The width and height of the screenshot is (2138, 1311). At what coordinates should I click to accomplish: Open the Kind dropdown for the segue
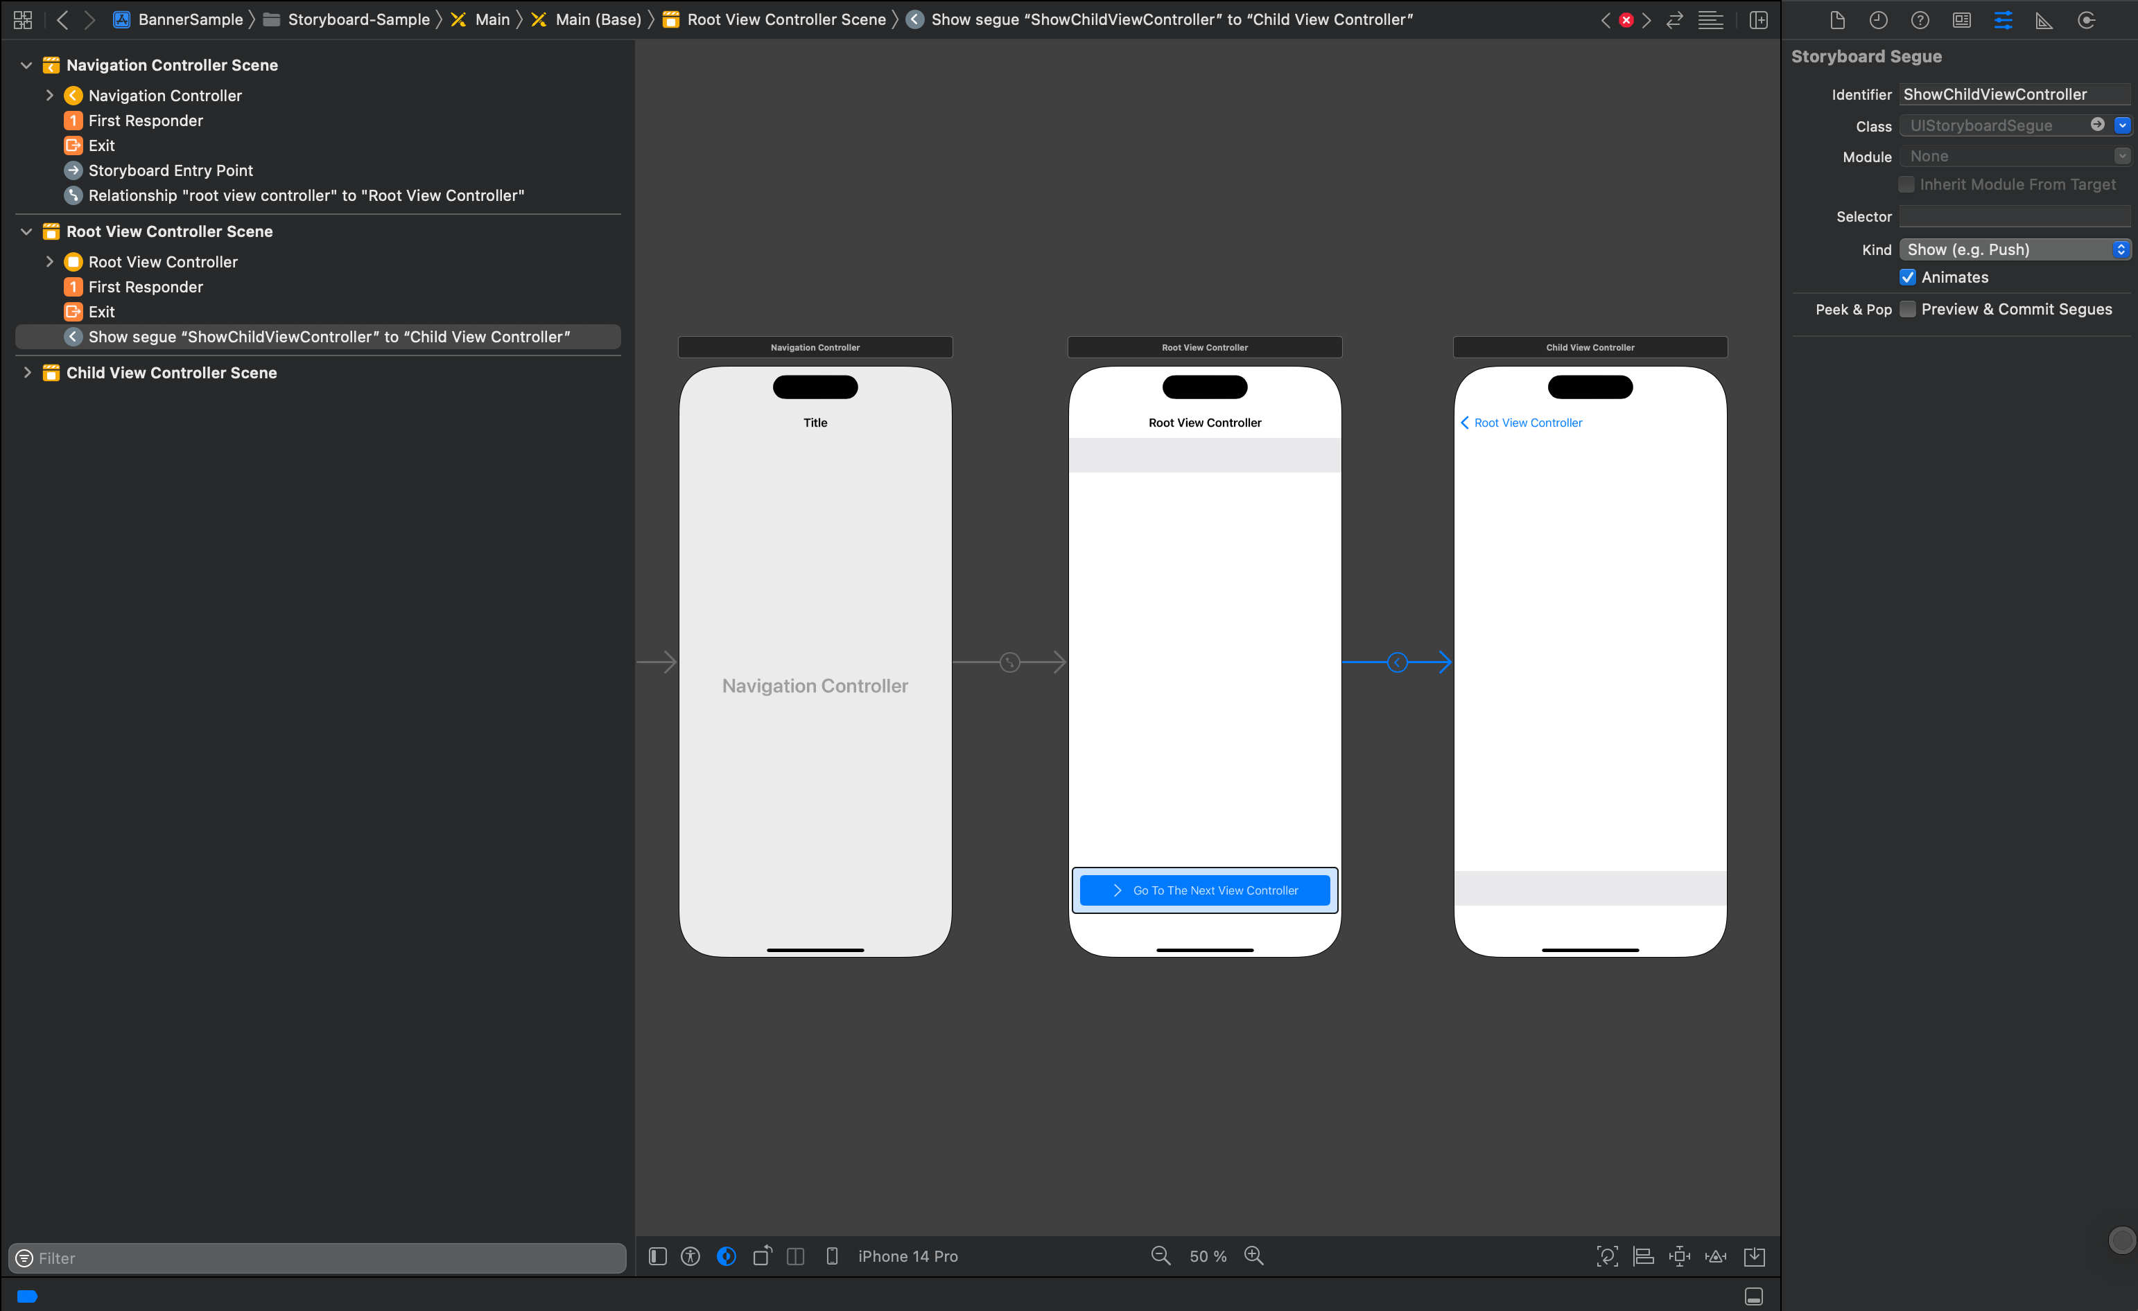click(2014, 249)
